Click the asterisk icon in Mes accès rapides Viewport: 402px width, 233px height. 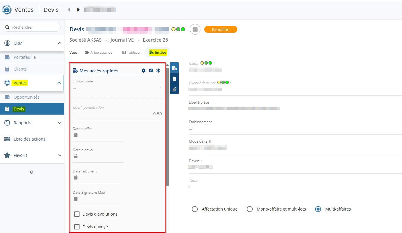(158, 71)
